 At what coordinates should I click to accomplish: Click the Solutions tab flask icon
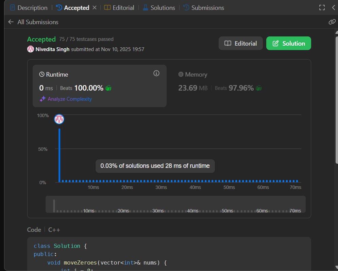[146, 7]
